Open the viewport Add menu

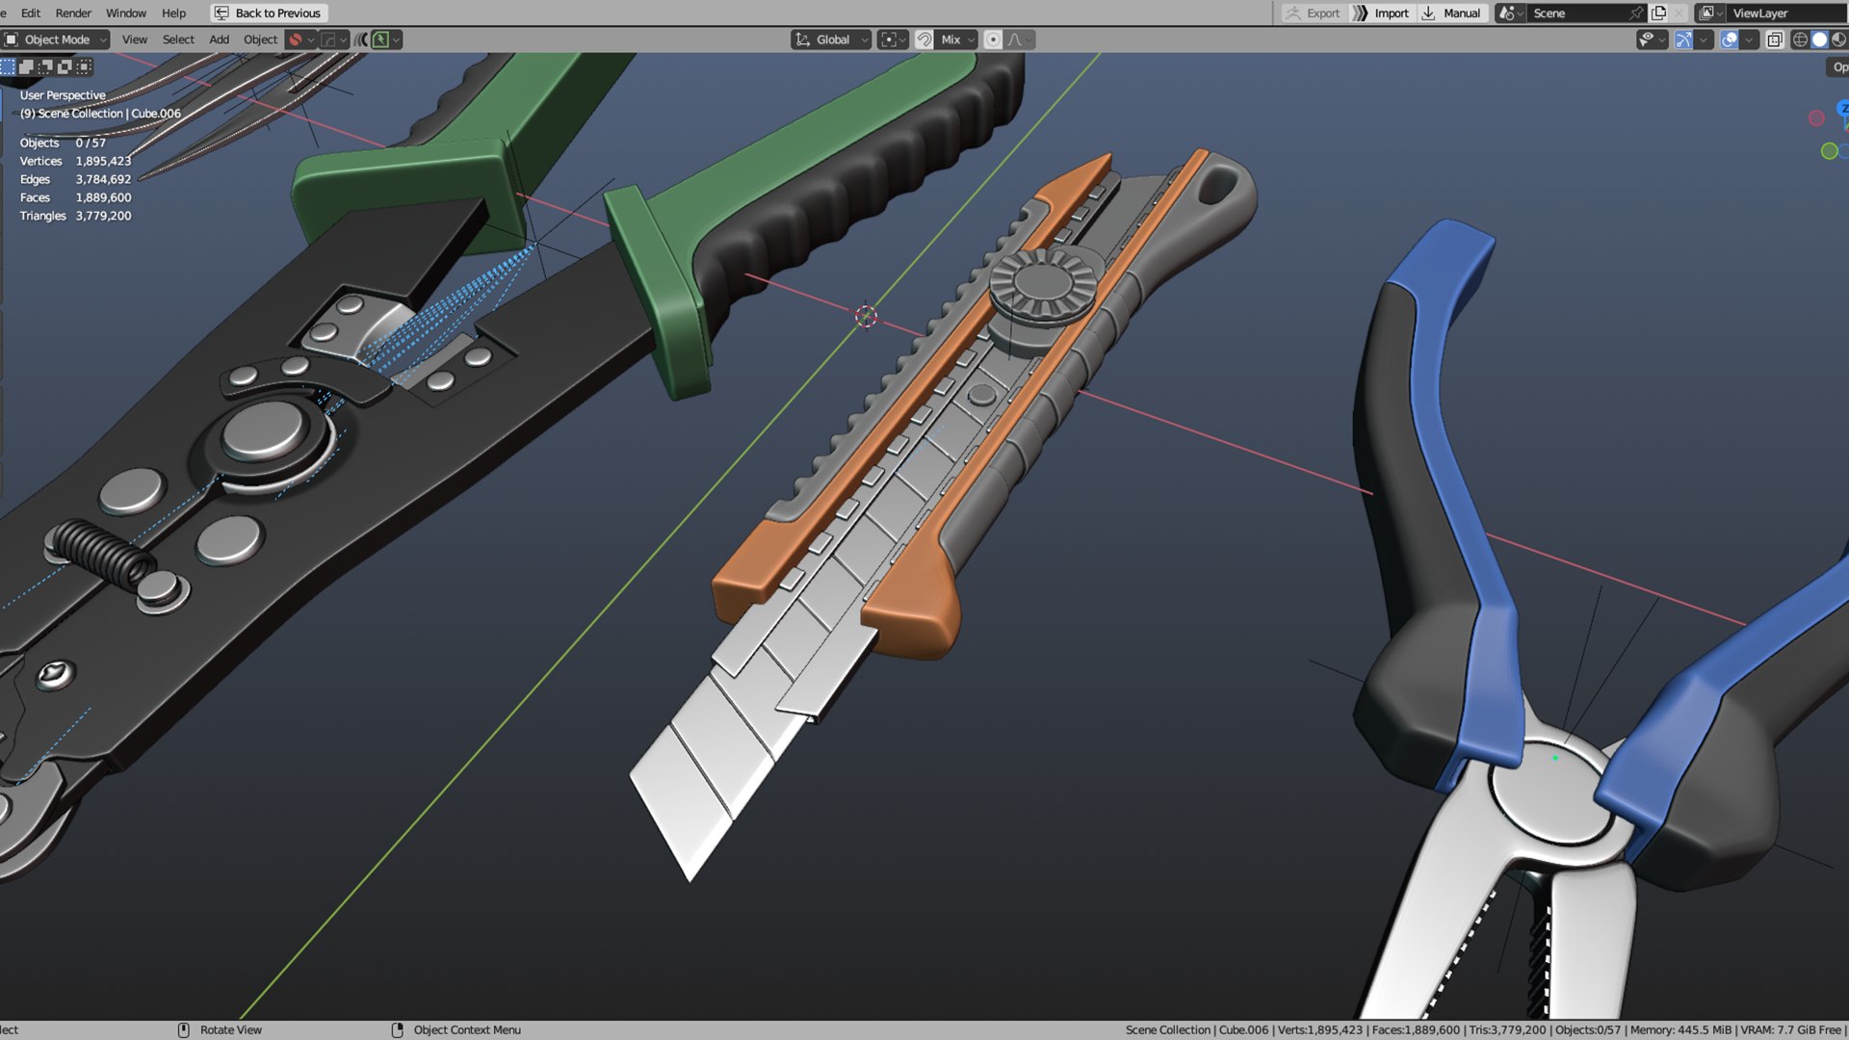coord(219,39)
